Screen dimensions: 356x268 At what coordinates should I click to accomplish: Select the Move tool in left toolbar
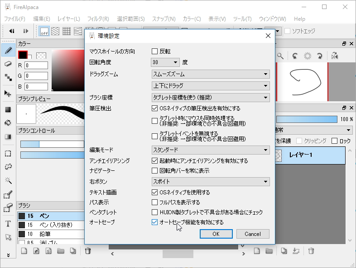tap(8, 94)
